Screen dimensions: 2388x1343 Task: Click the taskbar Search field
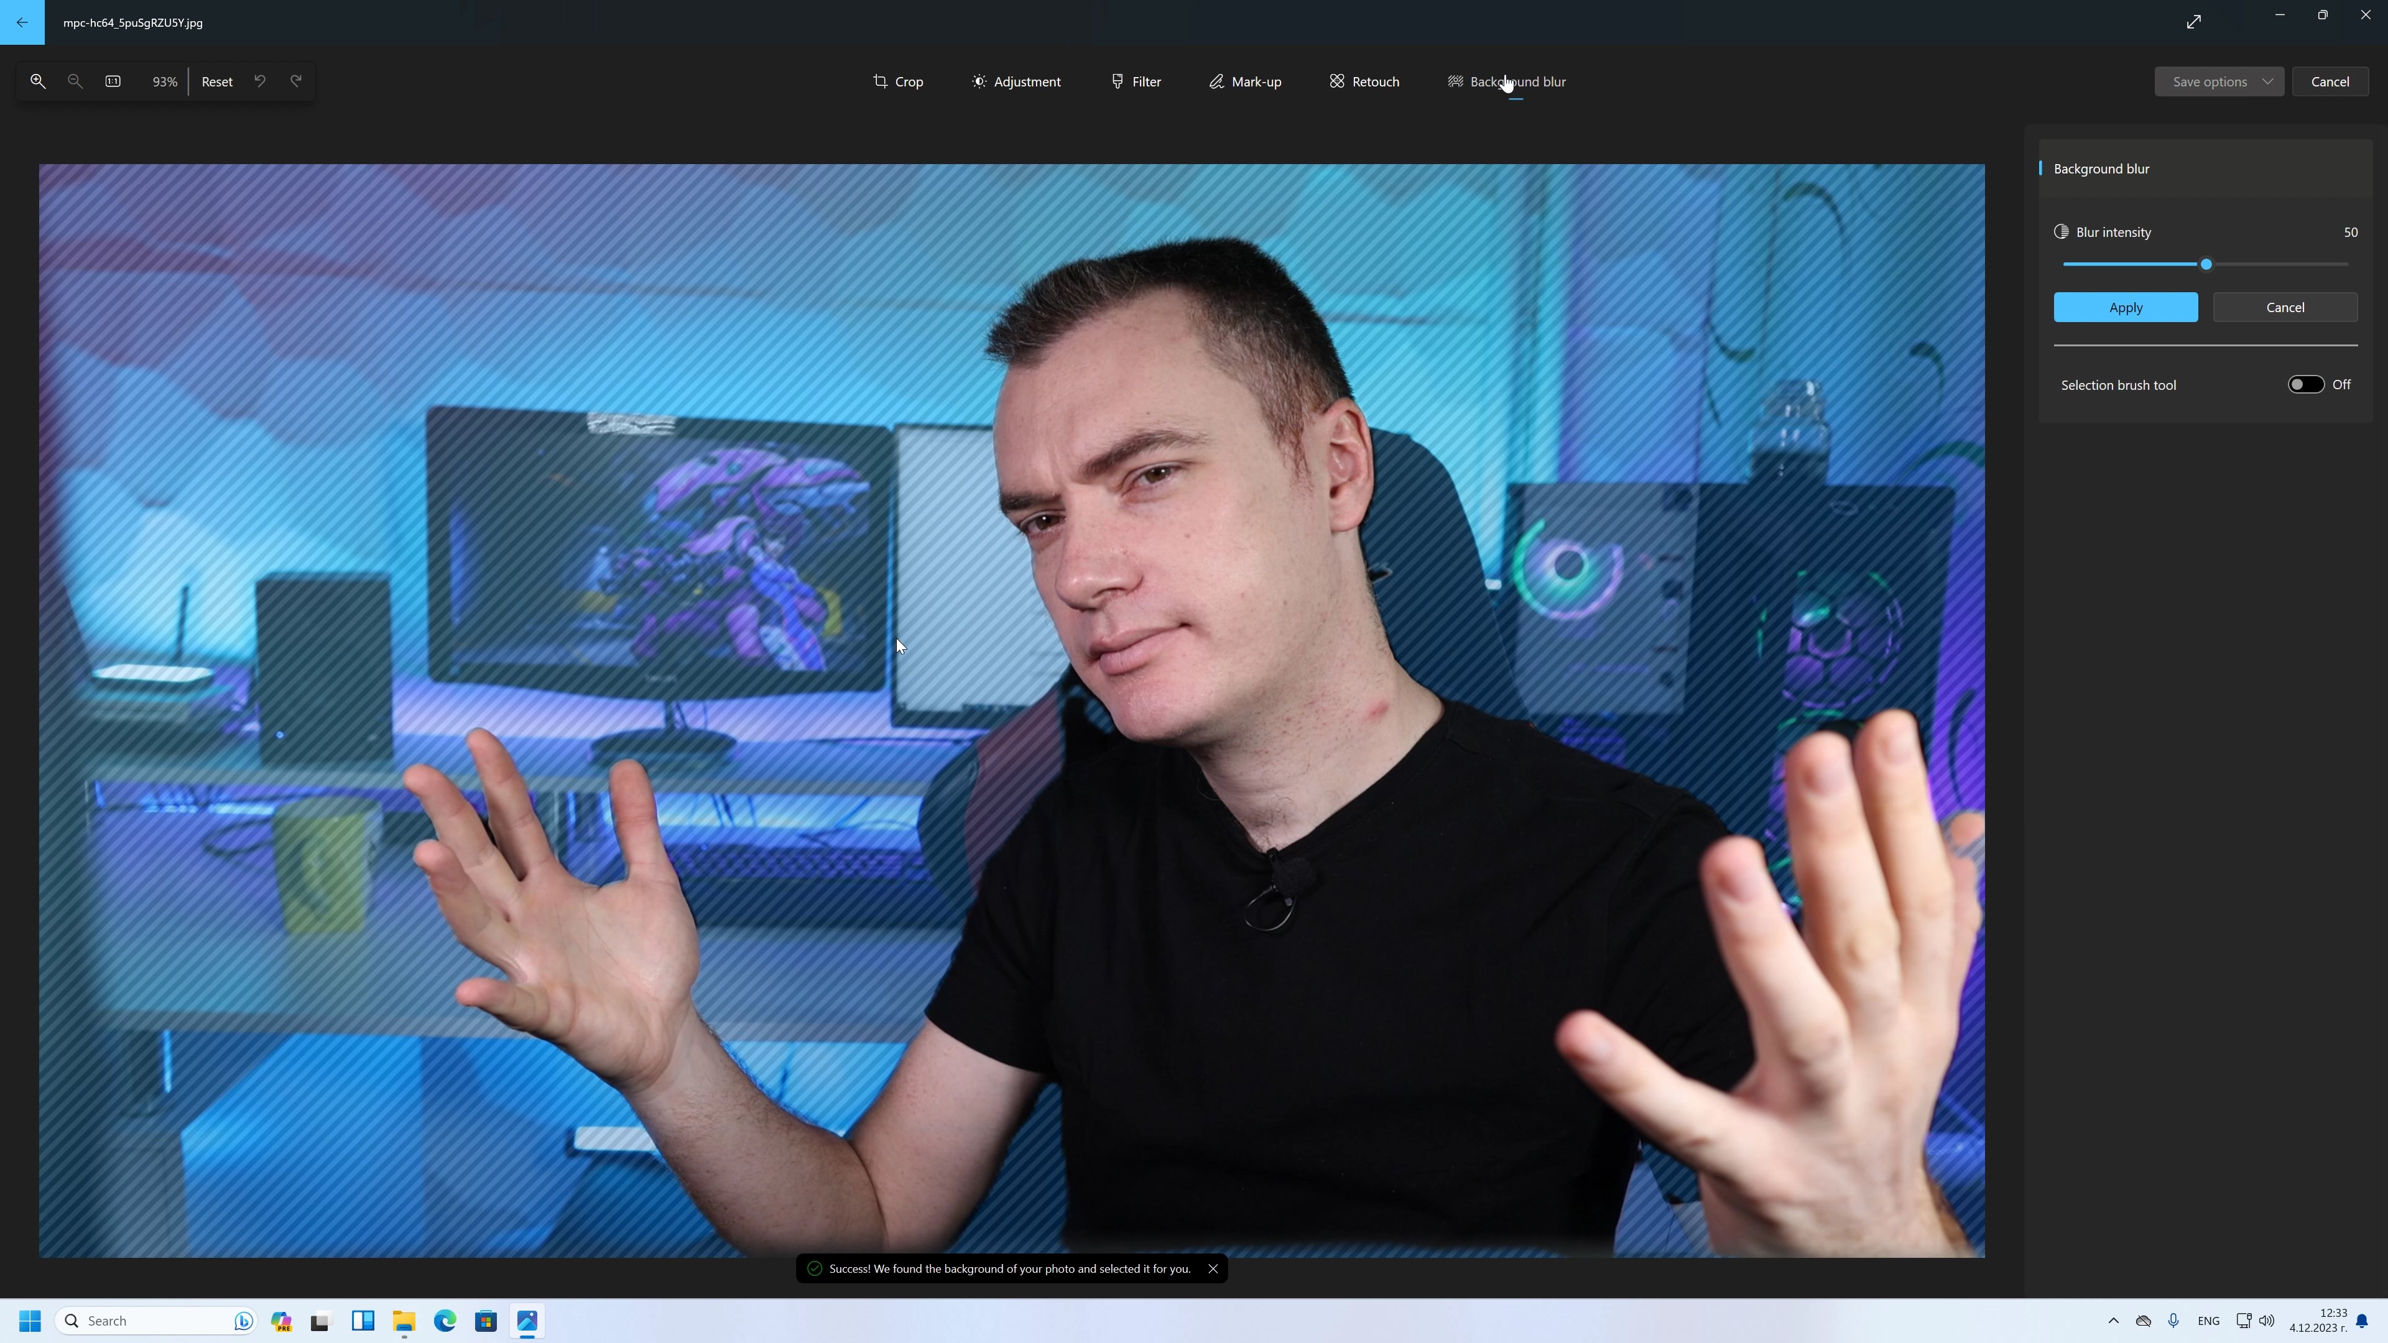(155, 1321)
